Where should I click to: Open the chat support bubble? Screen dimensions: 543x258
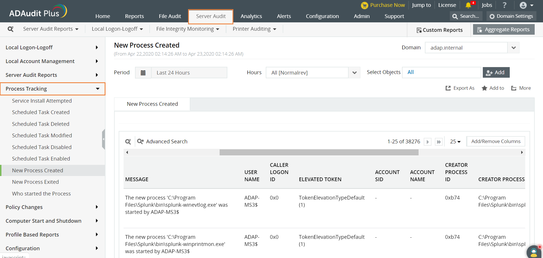(x=534, y=252)
